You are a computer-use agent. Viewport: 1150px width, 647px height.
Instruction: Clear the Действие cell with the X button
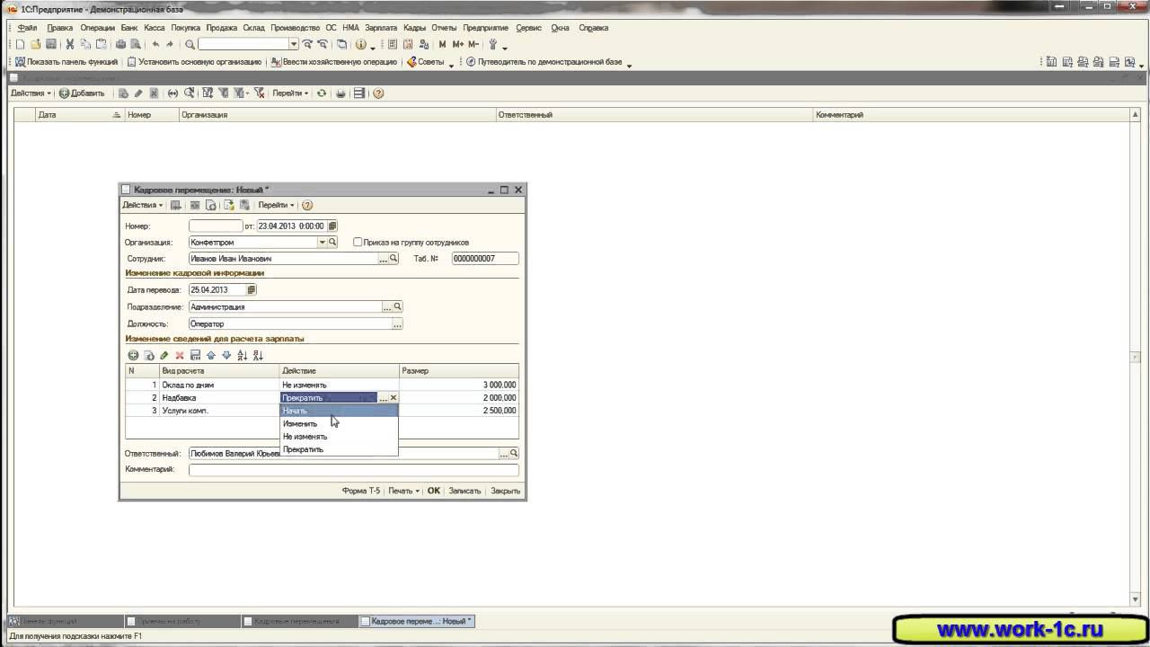[x=394, y=398]
